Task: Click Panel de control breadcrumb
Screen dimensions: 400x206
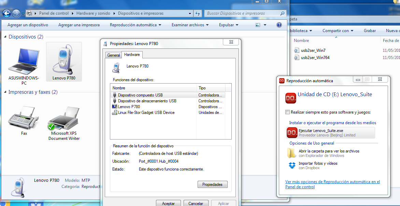Action: tap(54, 13)
